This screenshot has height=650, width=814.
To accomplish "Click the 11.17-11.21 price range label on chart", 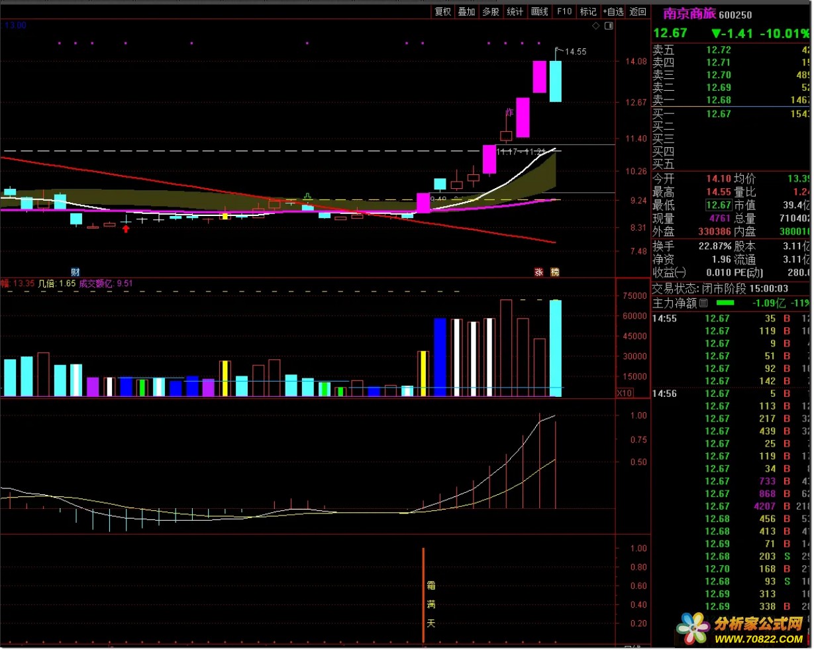I will [x=521, y=152].
